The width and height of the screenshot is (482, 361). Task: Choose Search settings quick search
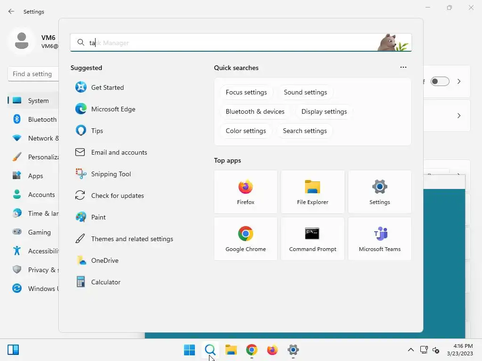coord(305,131)
